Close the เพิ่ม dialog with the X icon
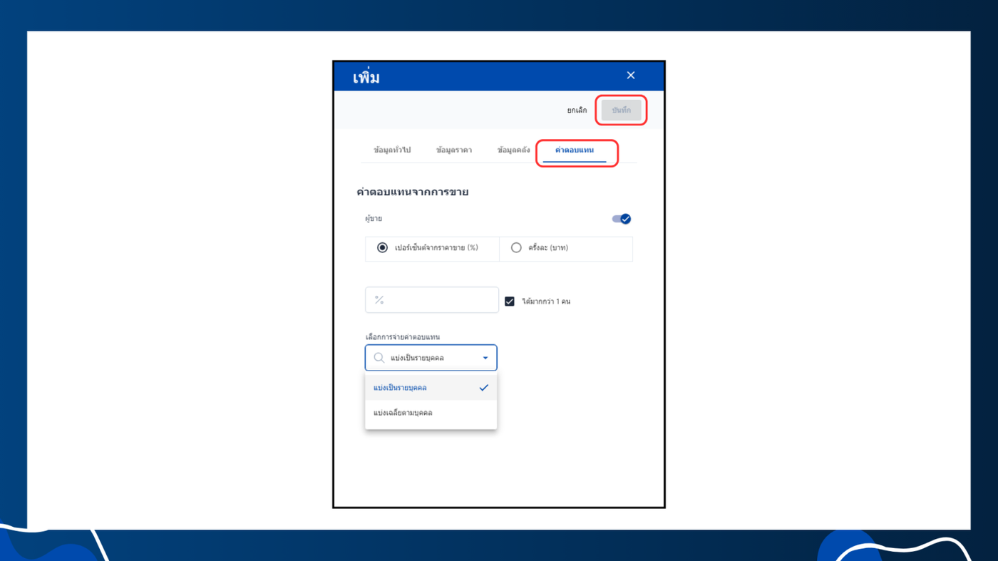This screenshot has height=561, width=998. click(x=630, y=76)
